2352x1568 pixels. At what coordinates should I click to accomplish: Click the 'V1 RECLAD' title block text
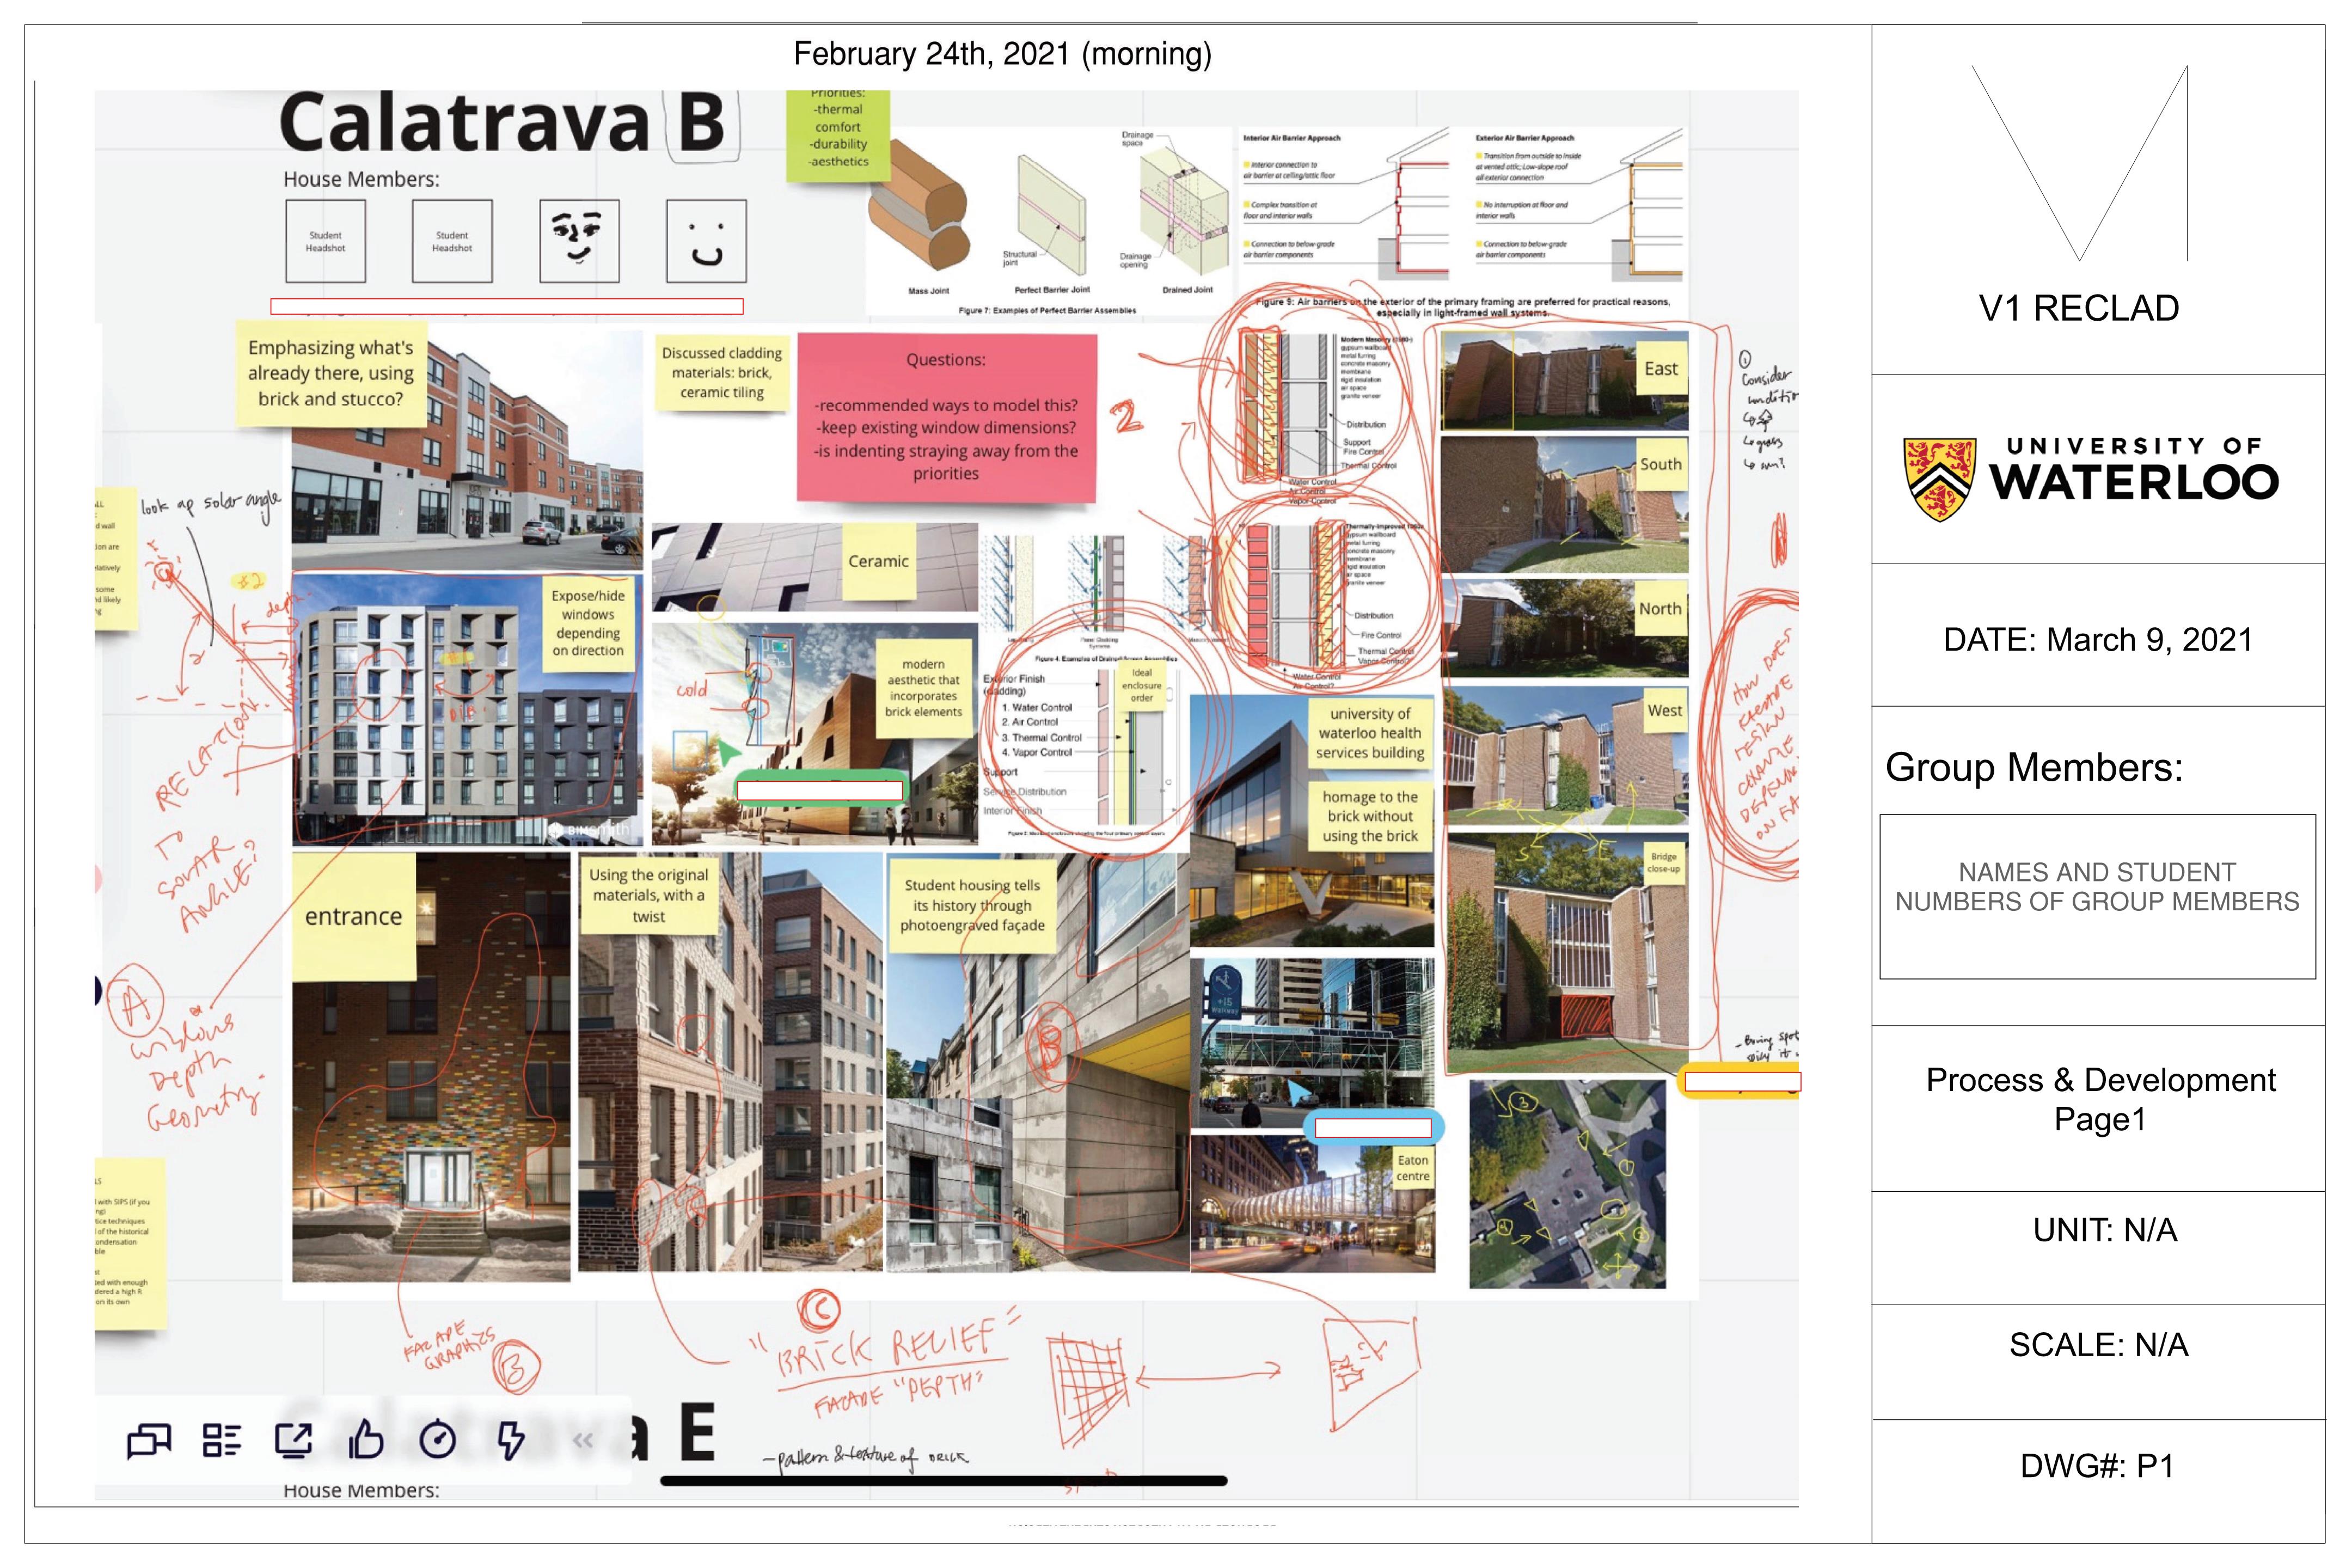[x=2079, y=308]
